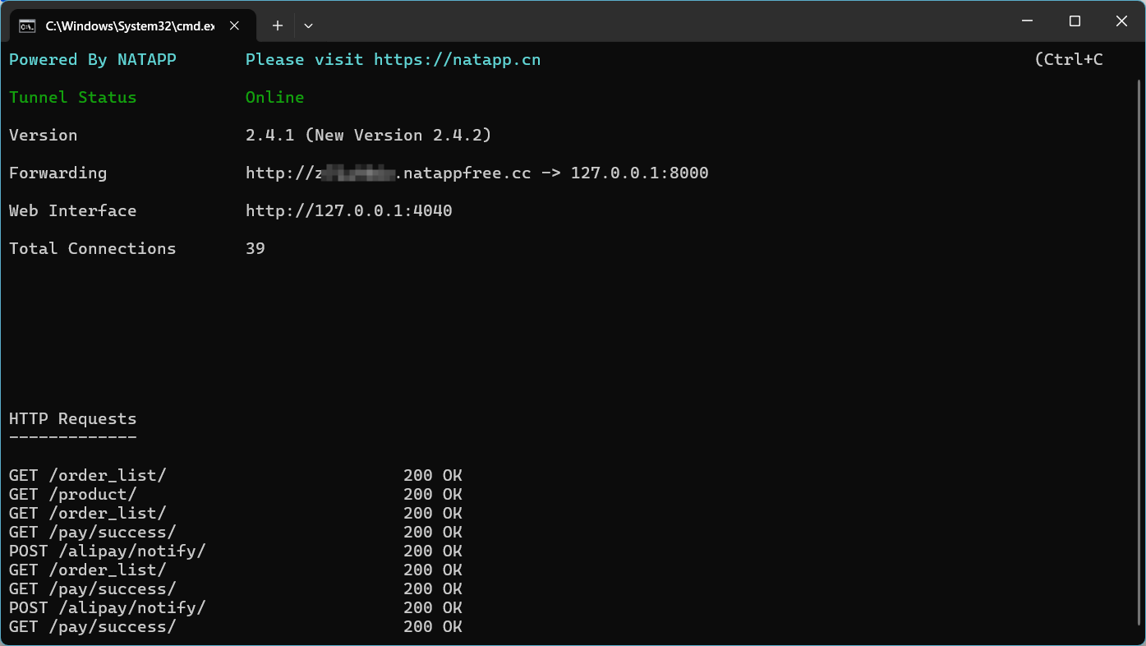Screen dimensions: 1146x646
Task: Click the Powered By NATAPP text
Action: [92, 59]
